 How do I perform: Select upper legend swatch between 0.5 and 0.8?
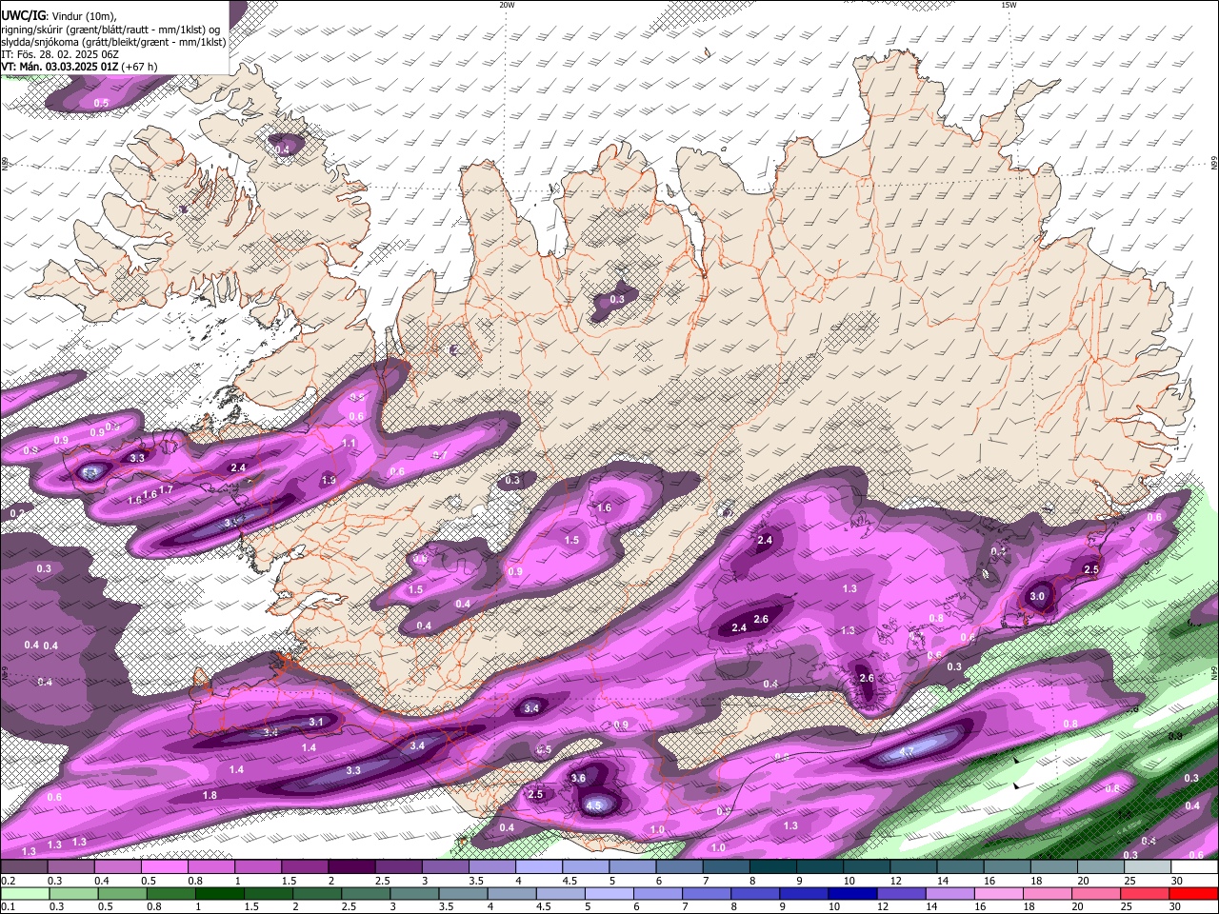(x=164, y=867)
